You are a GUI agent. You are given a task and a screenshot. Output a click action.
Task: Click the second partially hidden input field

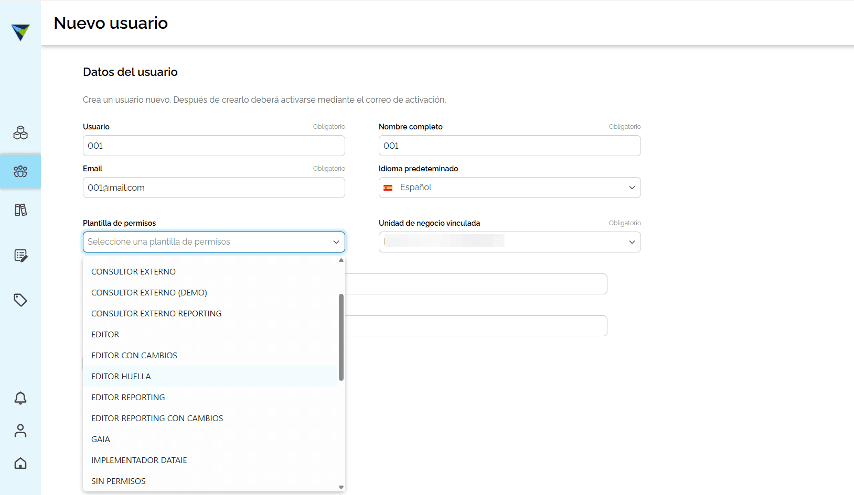click(476, 326)
